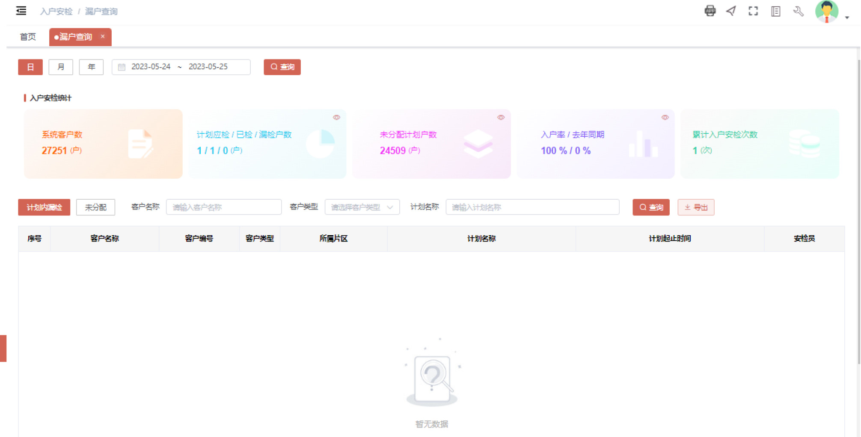
Task: Select the 月 period option
Action: pyautogui.click(x=61, y=67)
